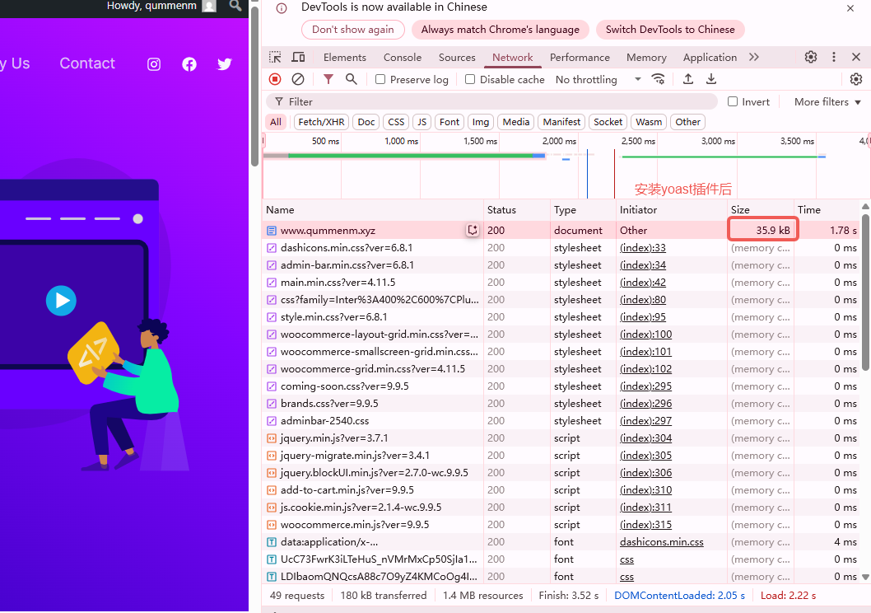871x613 pixels.
Task: Open the hidden panels overflow chevron
Action: pos(751,57)
